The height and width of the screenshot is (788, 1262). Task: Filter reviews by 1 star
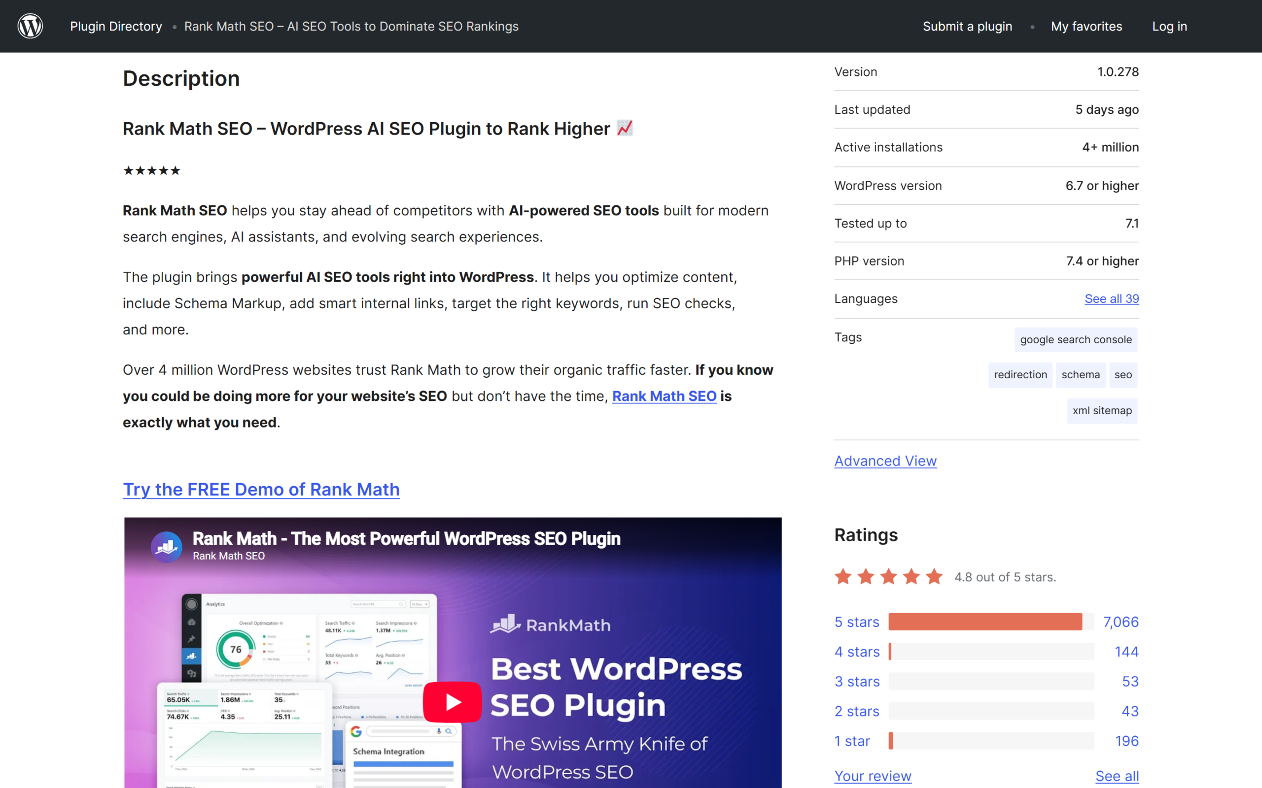click(852, 741)
